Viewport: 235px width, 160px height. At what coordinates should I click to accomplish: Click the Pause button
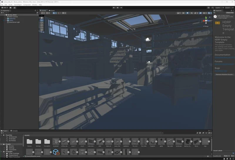click(x=118, y=8)
